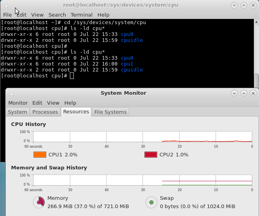Click the green Swap color indicator
This screenshot has width=259, height=216.
point(151,202)
